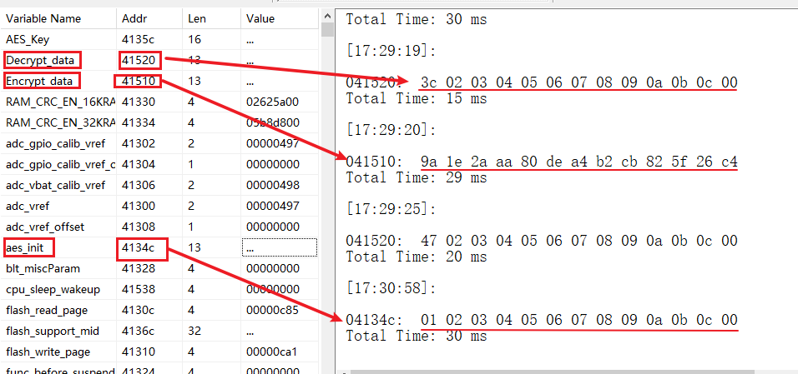Select the flash_read_page variable
798x374 pixels.
pos(45,310)
